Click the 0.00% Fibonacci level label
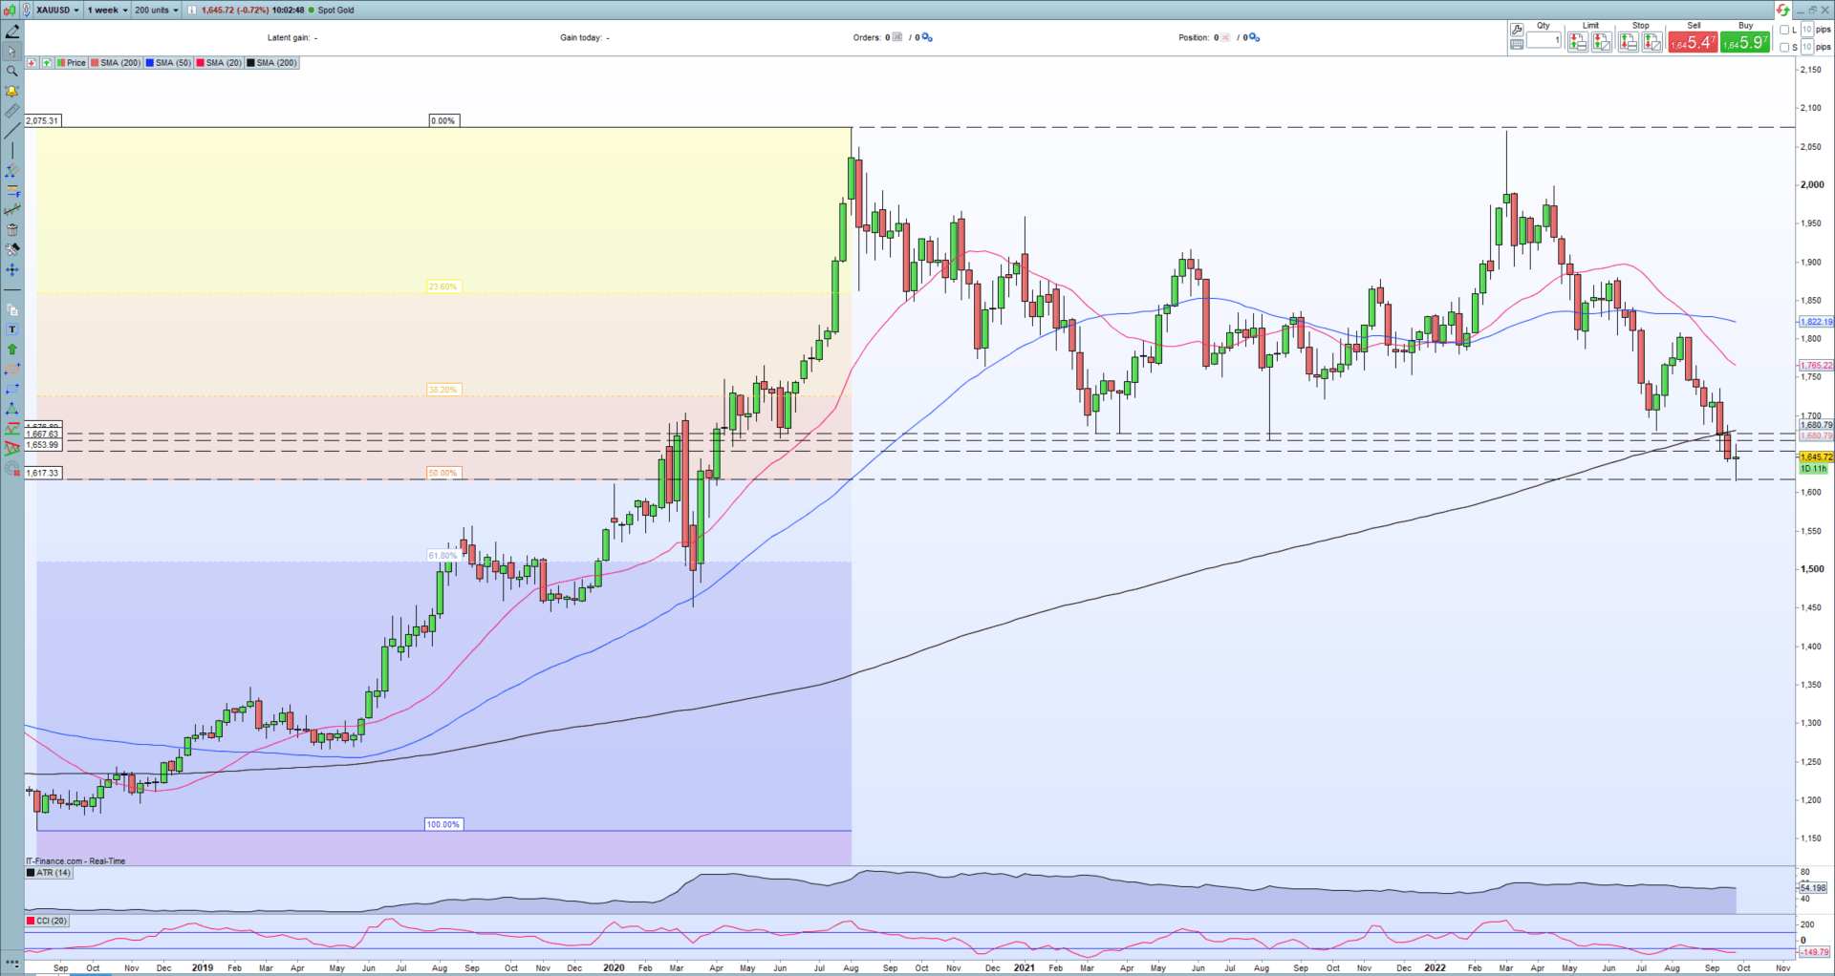This screenshot has width=1835, height=976. [x=443, y=121]
